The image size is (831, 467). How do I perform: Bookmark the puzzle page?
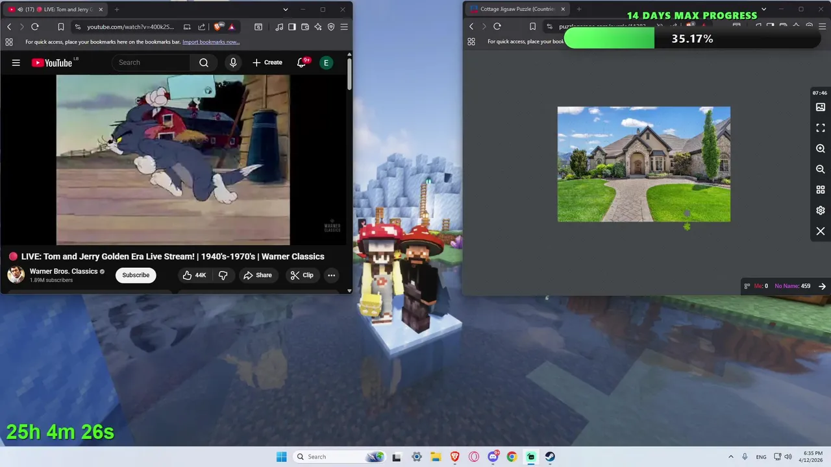[532, 27]
